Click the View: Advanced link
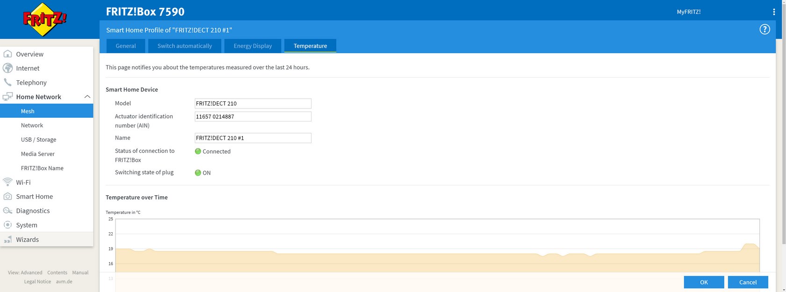Viewport: 786px width, 292px height. click(x=25, y=272)
